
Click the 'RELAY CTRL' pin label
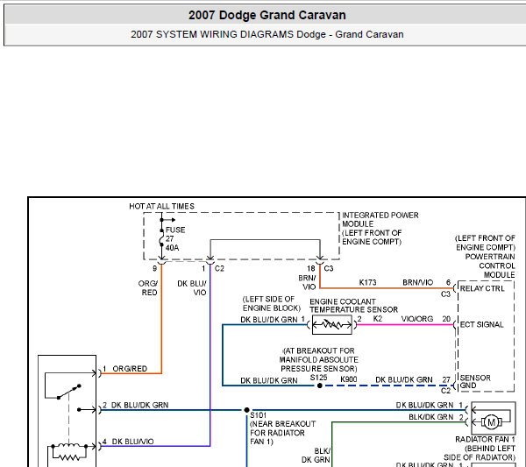point(482,288)
